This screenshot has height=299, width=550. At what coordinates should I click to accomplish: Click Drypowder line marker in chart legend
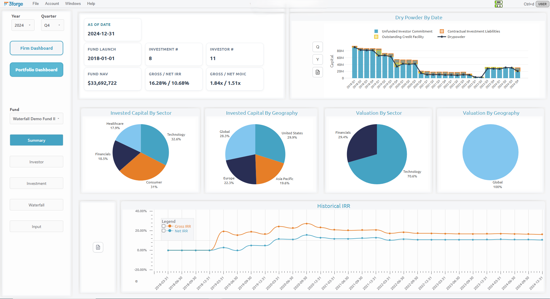coord(442,37)
